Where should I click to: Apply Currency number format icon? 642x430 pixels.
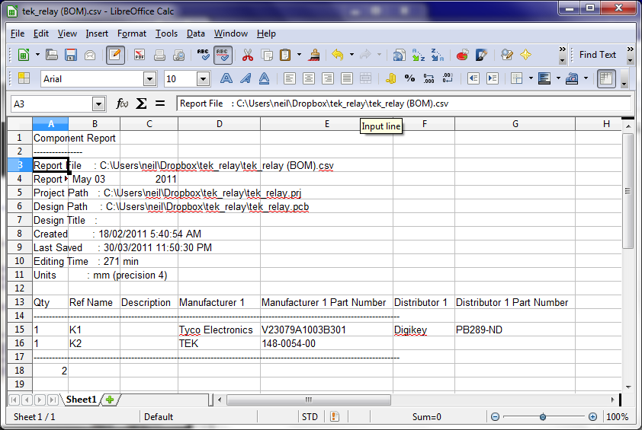(x=390, y=78)
